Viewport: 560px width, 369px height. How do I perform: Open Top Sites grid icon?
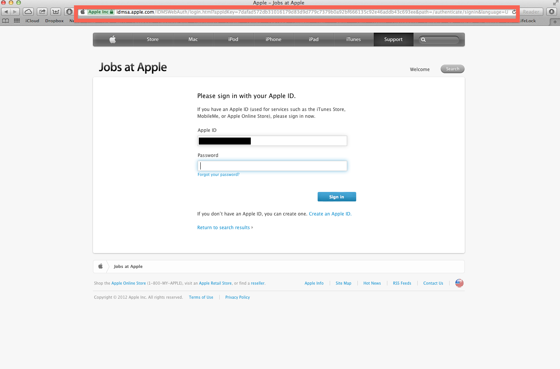click(x=17, y=21)
